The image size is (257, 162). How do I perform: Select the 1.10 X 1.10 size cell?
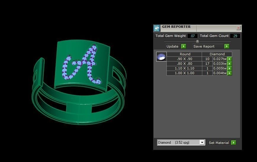coord(184,69)
